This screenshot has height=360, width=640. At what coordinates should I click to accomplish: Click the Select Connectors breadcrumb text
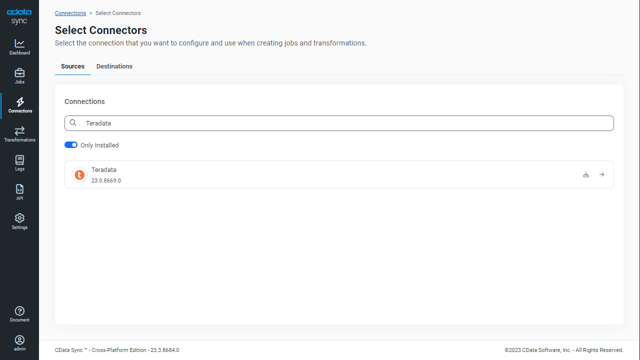(x=118, y=13)
